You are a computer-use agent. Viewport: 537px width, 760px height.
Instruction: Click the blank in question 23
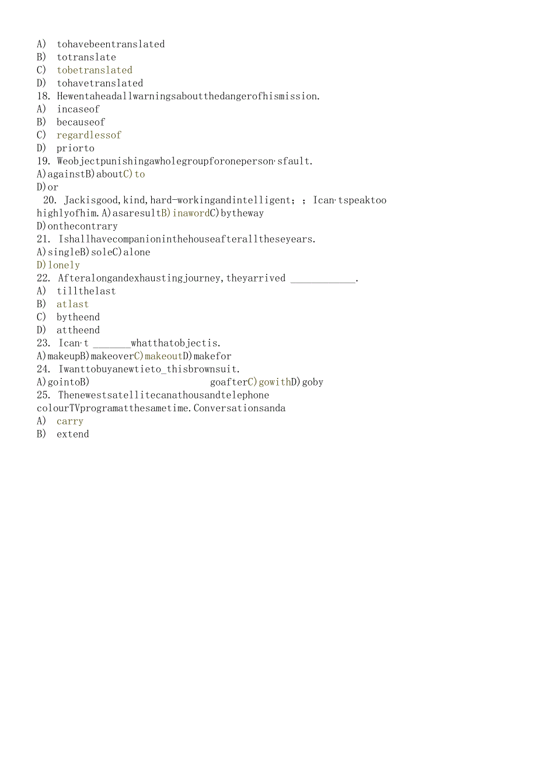click(111, 344)
